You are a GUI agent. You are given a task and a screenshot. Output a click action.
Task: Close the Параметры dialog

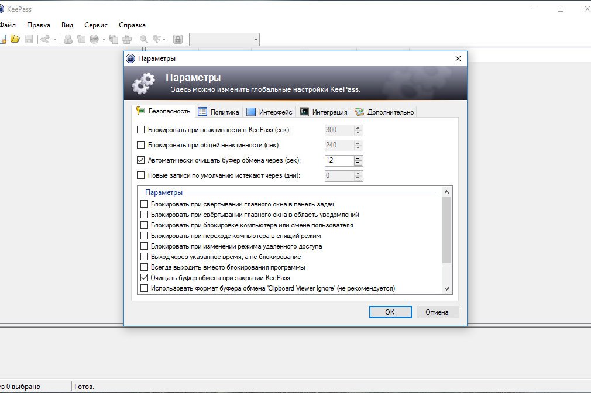pos(458,58)
